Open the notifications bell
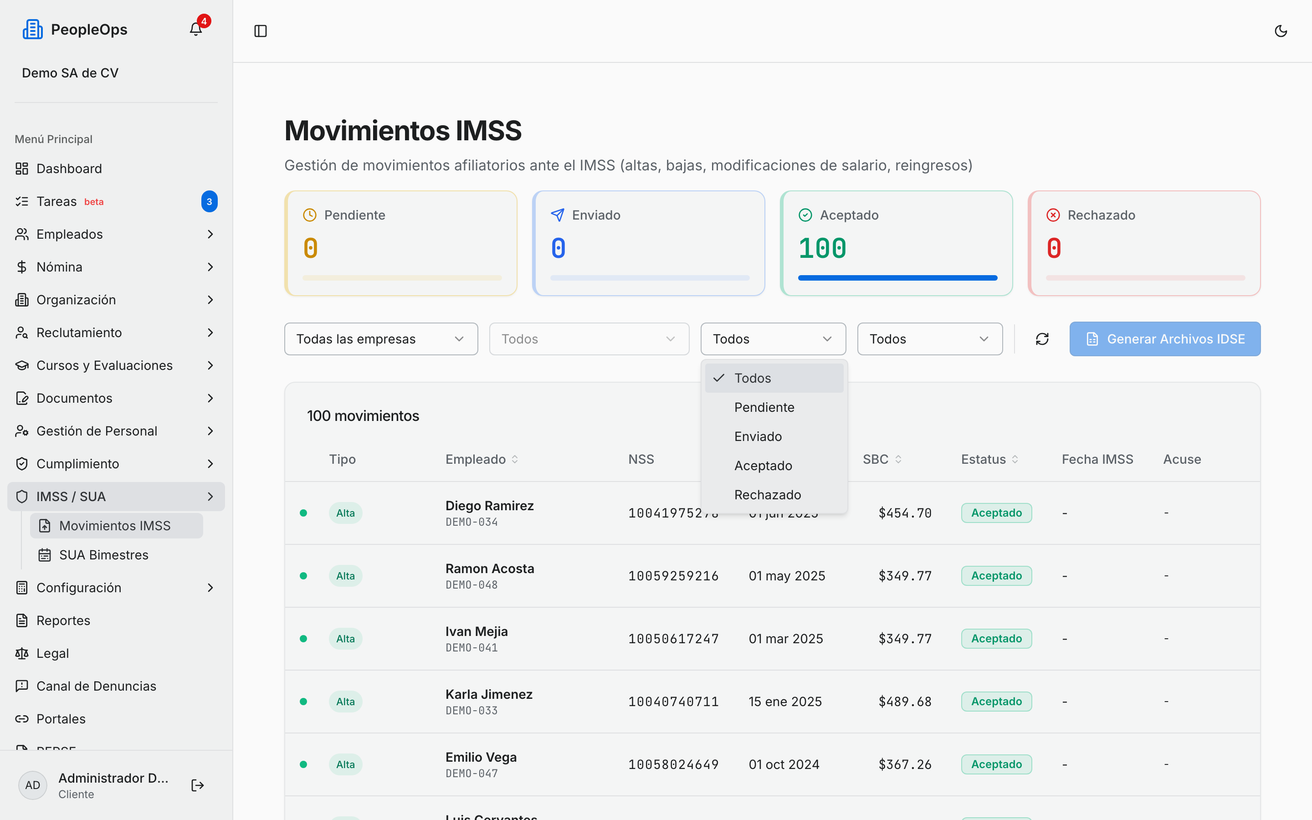This screenshot has height=820, width=1312. [x=196, y=29]
